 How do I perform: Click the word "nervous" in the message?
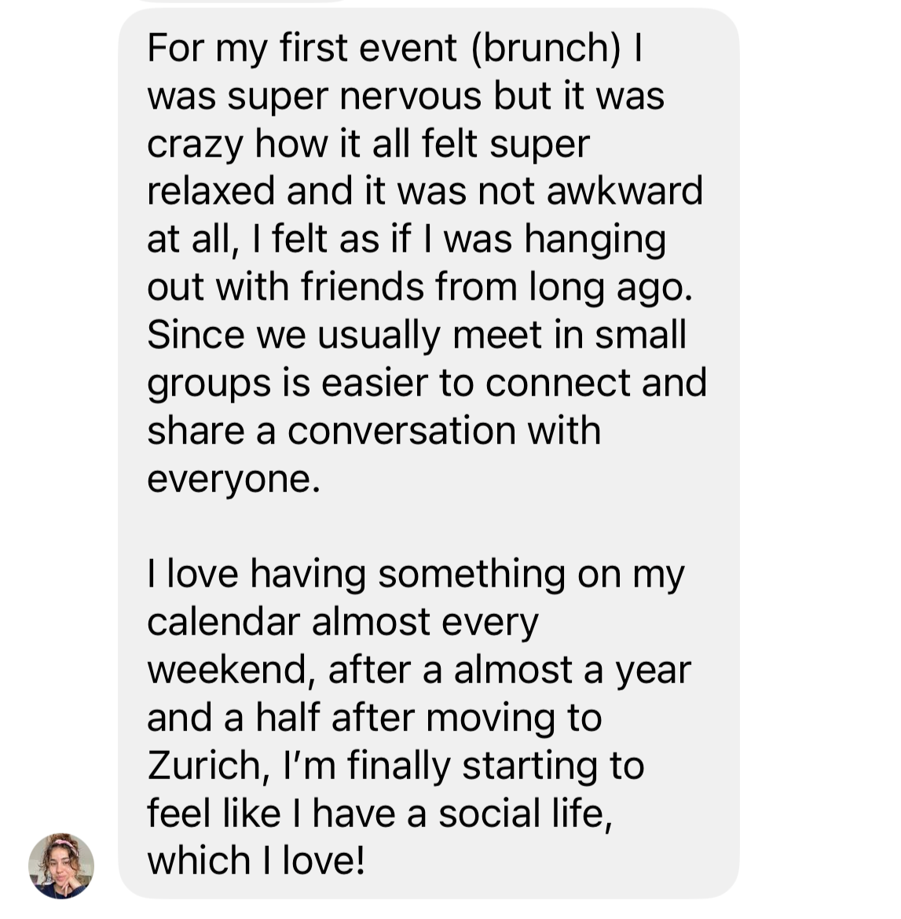[411, 96]
